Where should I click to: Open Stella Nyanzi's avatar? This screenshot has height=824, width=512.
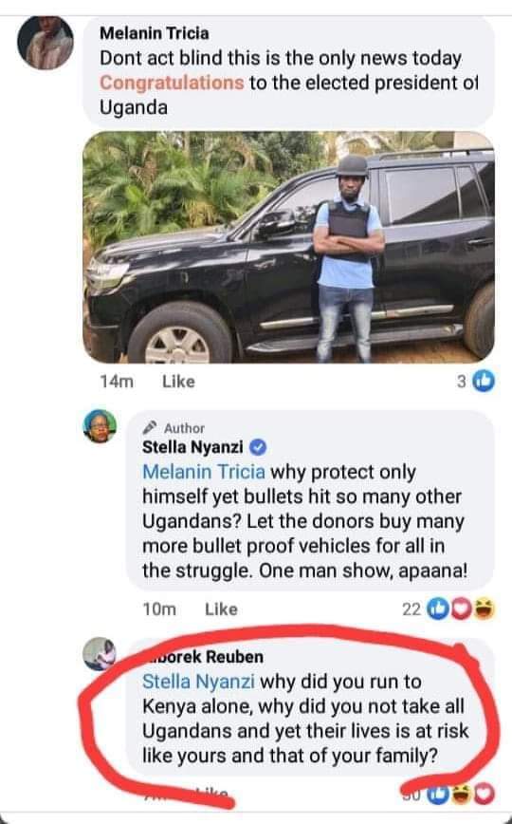pyautogui.click(x=100, y=425)
